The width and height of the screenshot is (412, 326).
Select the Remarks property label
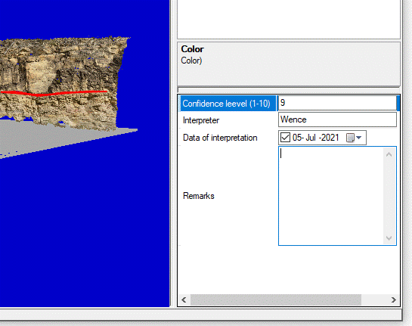pos(199,196)
